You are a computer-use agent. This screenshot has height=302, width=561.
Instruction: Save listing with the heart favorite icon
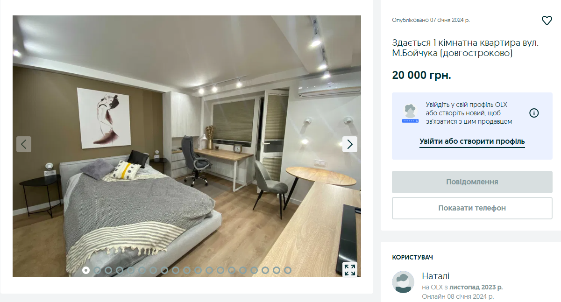[547, 21]
